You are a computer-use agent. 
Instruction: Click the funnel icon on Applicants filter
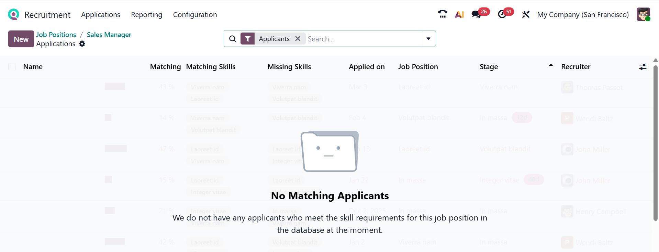pos(247,39)
